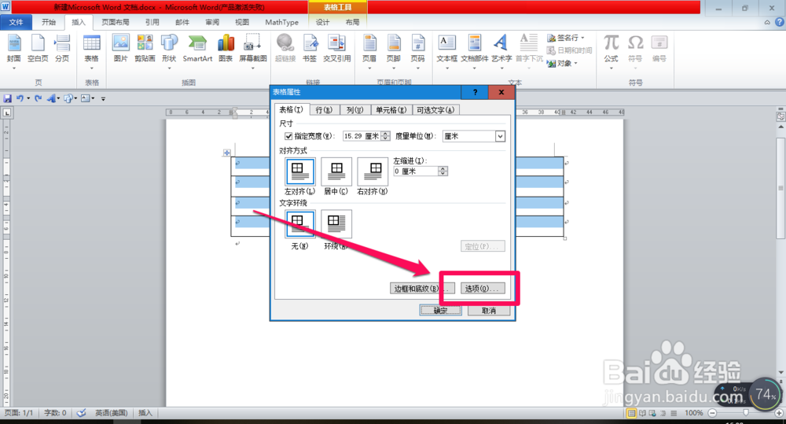Switch to the Alt Text (可选文字) tab
The image size is (786, 424).
click(435, 110)
